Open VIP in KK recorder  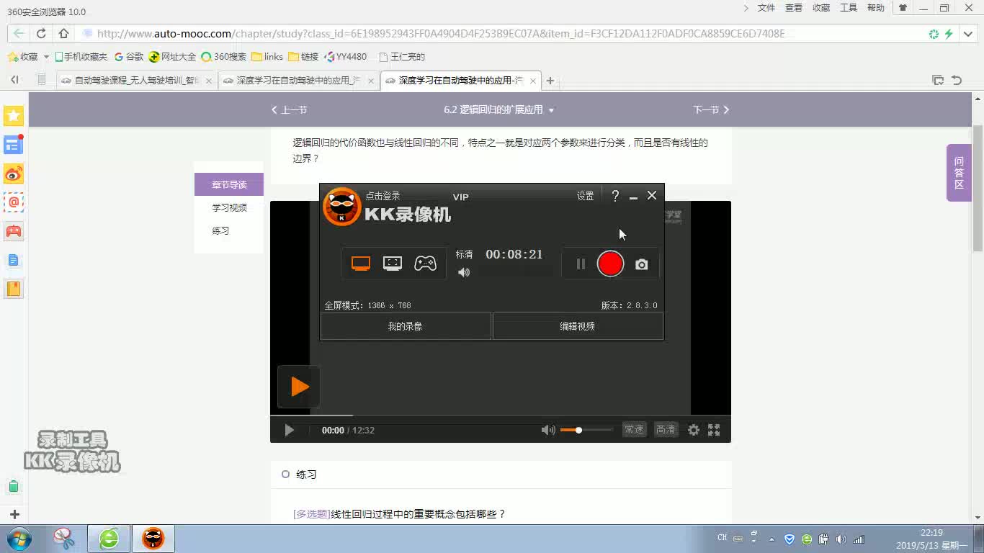460,197
